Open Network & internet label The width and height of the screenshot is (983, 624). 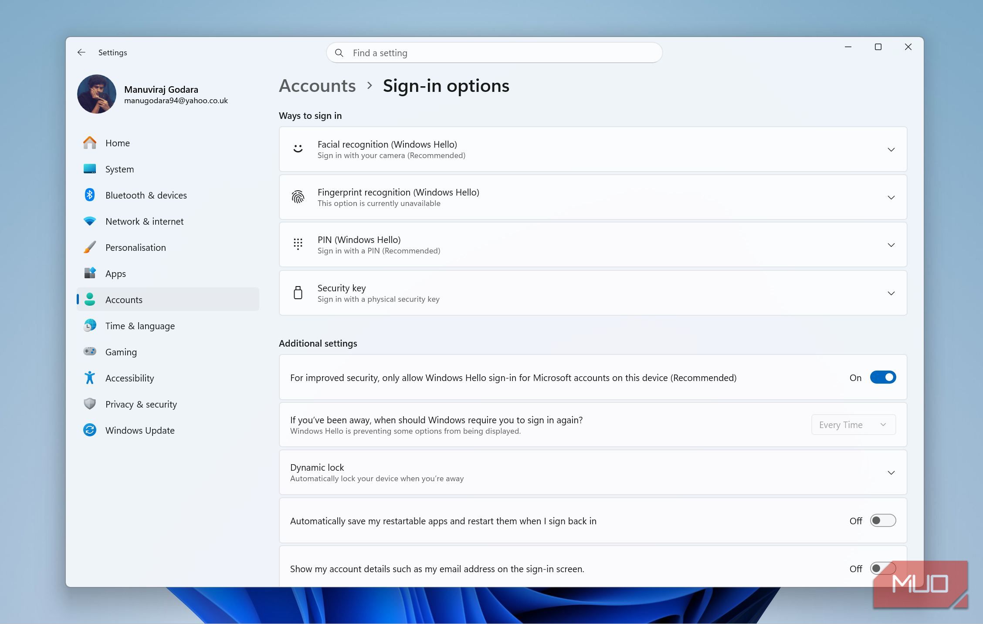[x=144, y=221]
